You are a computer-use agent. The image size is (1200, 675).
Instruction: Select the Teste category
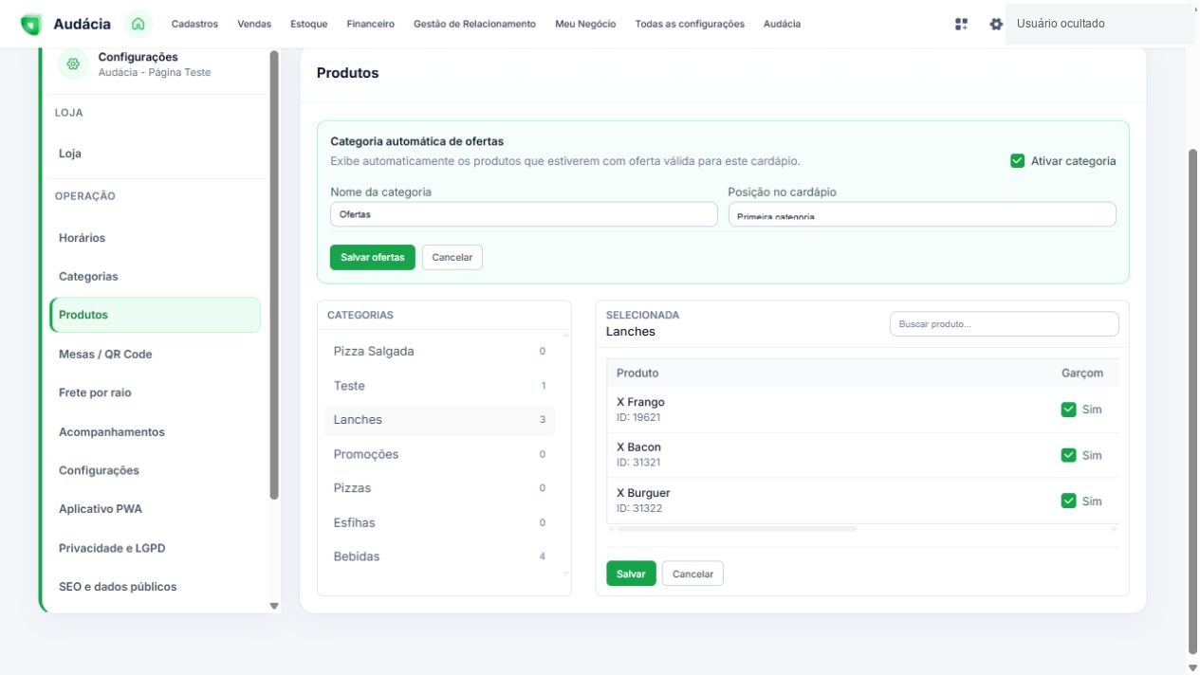pyautogui.click(x=439, y=386)
